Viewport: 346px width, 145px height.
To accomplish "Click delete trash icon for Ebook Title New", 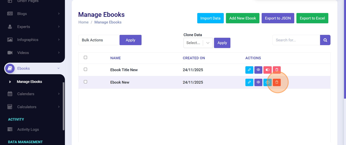I will (277, 70).
